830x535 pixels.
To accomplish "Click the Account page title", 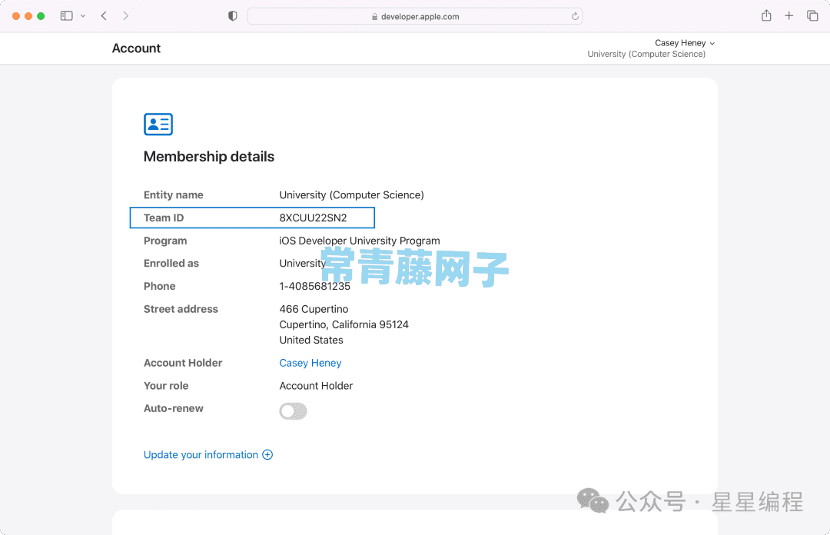I will click(136, 48).
